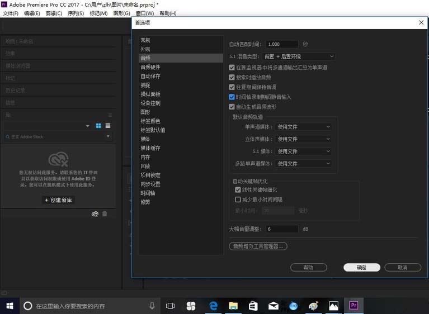Select 内存 preferences category
Screen dimensions: 429x314
(x=181, y=157)
